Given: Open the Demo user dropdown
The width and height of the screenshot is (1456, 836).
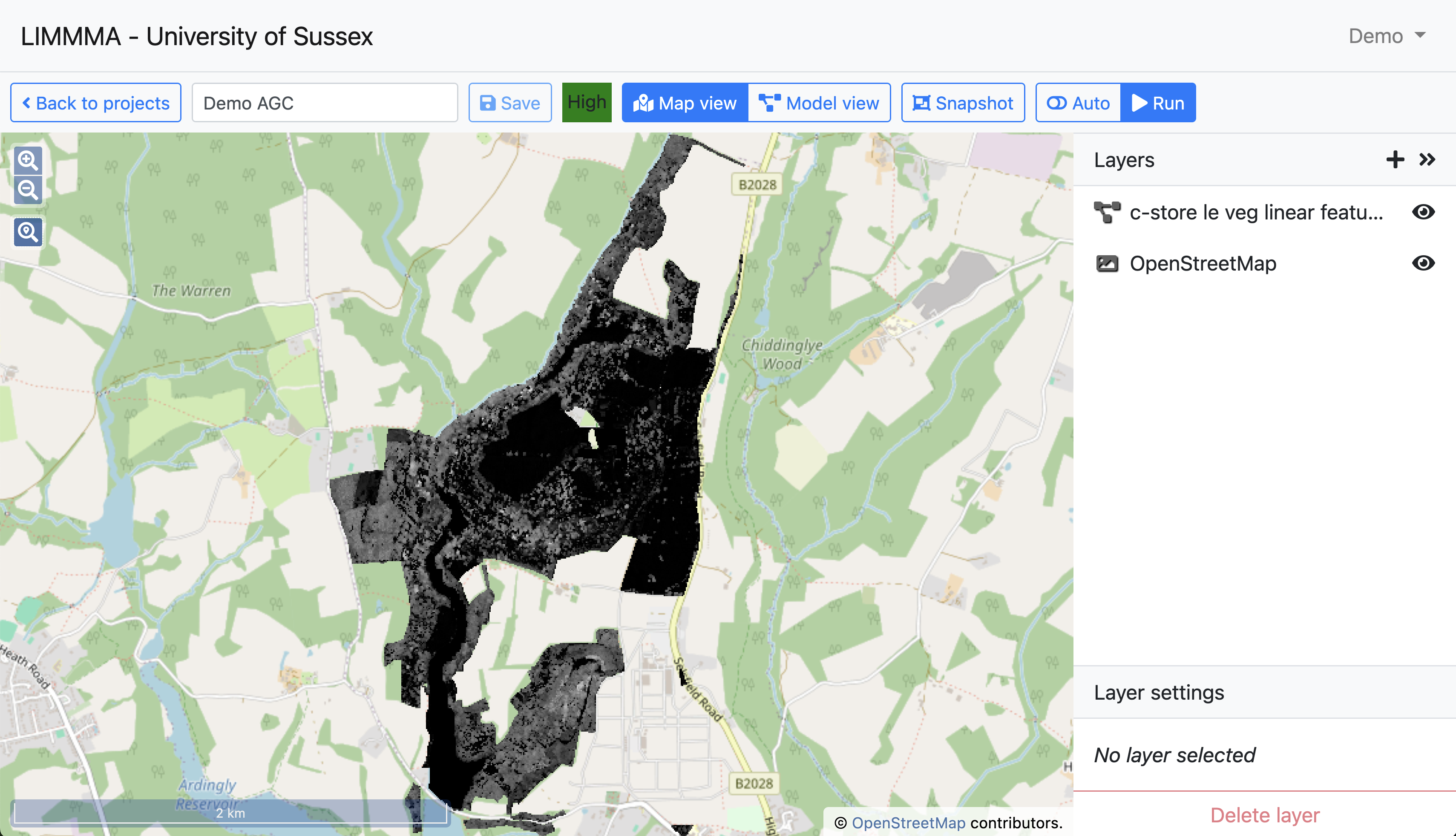Looking at the screenshot, I should point(1387,36).
